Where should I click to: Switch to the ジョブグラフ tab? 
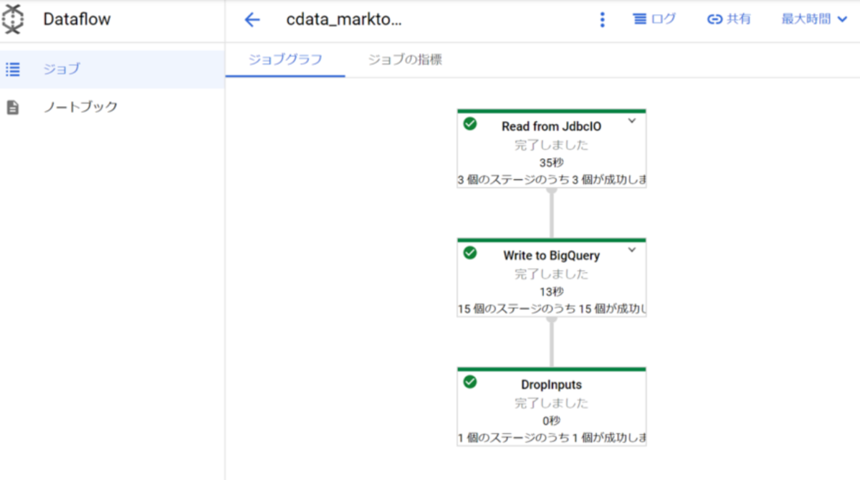pos(285,59)
